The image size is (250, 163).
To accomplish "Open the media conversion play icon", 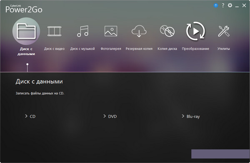I will coord(195,31).
